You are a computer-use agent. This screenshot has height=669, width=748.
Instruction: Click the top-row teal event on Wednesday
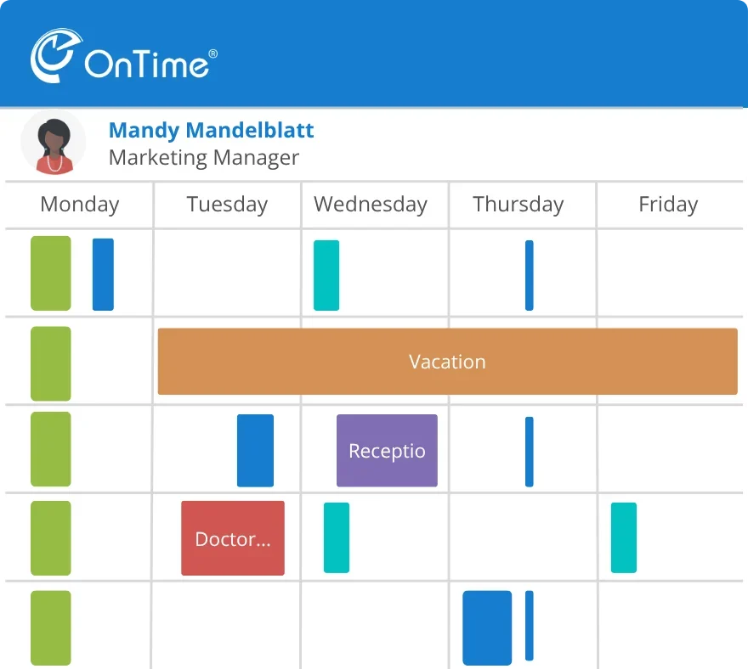pos(326,275)
